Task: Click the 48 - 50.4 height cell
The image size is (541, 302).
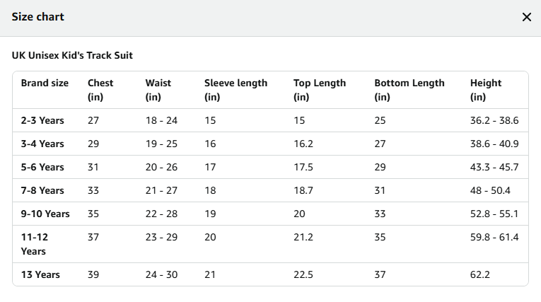Action: click(490, 190)
